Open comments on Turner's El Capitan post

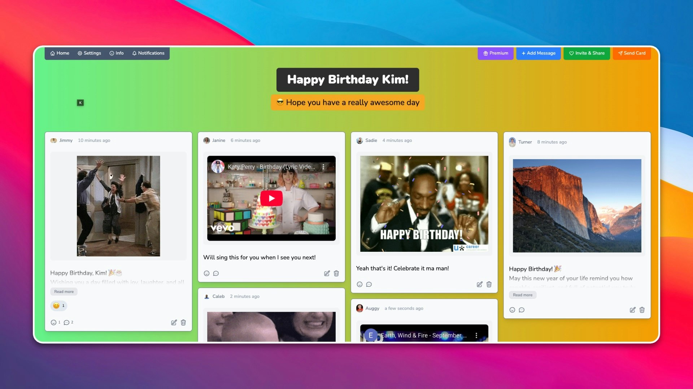tap(522, 310)
